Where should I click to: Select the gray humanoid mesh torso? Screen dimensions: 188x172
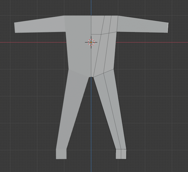click(x=91, y=46)
